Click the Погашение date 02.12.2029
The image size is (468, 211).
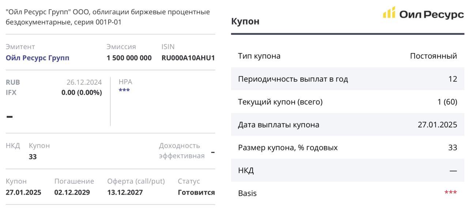point(72,192)
